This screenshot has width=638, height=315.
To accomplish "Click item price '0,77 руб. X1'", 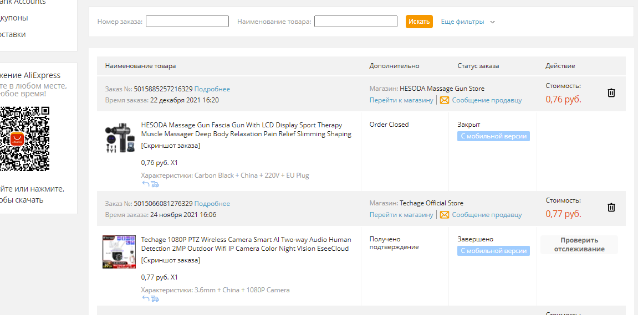I will coord(160,277).
